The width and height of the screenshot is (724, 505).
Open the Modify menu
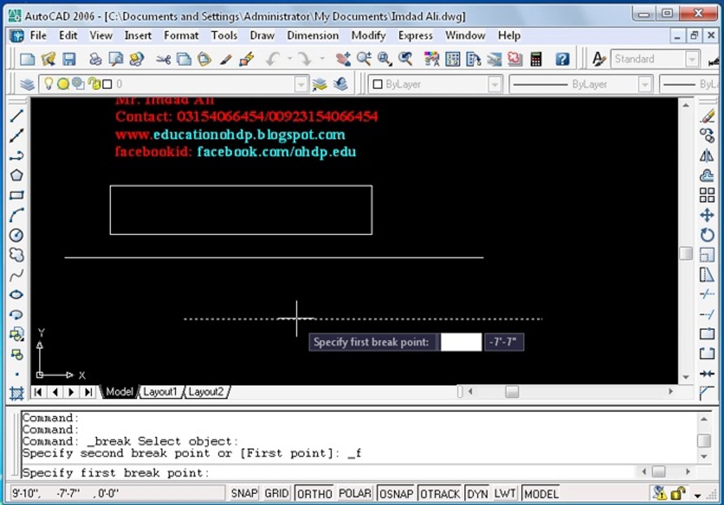pos(368,36)
